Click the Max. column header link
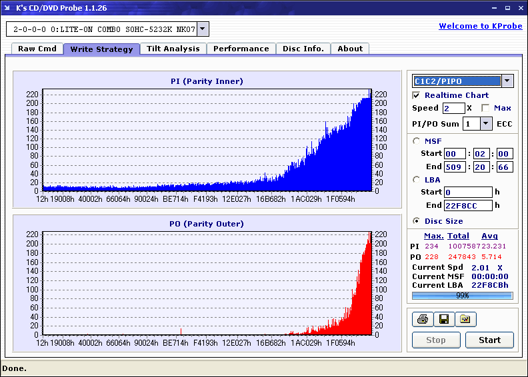 [434, 236]
